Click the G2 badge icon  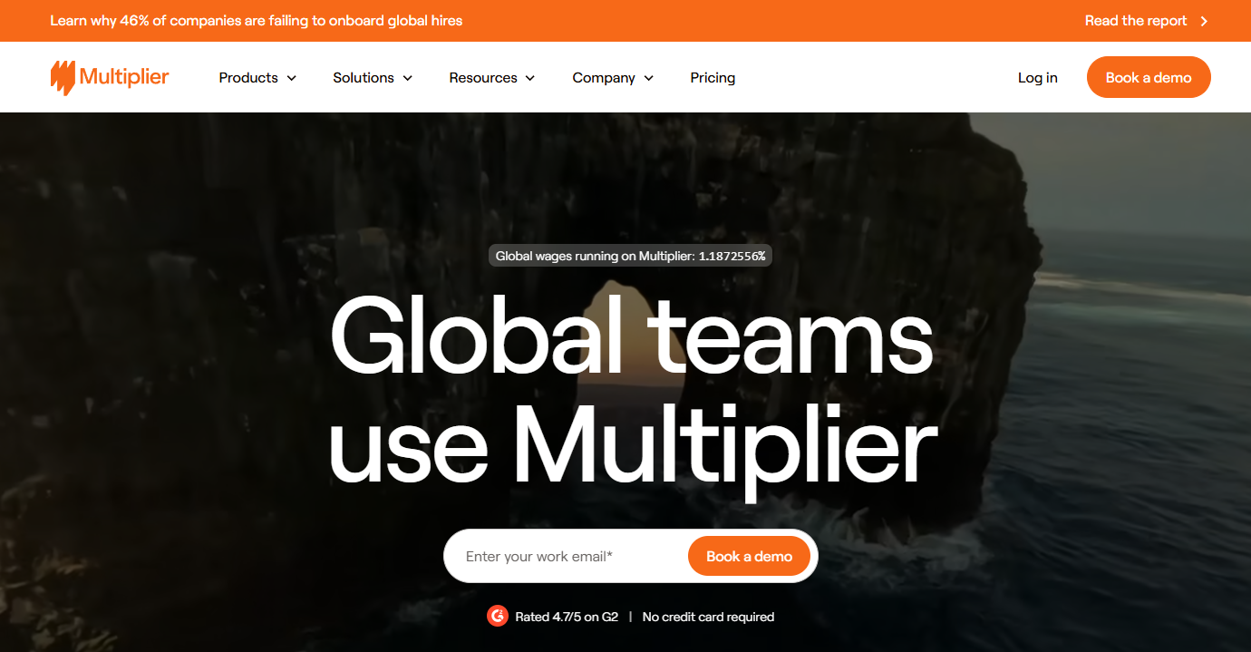[497, 617]
